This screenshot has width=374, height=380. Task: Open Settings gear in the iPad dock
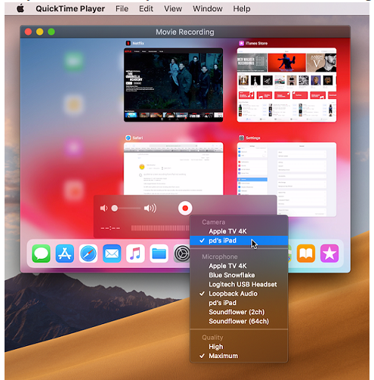pos(182,254)
